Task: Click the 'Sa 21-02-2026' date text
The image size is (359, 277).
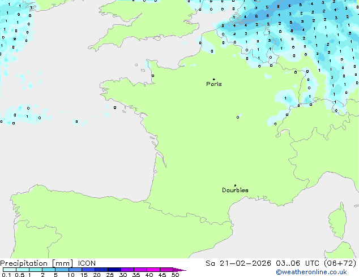Action: coord(238,263)
